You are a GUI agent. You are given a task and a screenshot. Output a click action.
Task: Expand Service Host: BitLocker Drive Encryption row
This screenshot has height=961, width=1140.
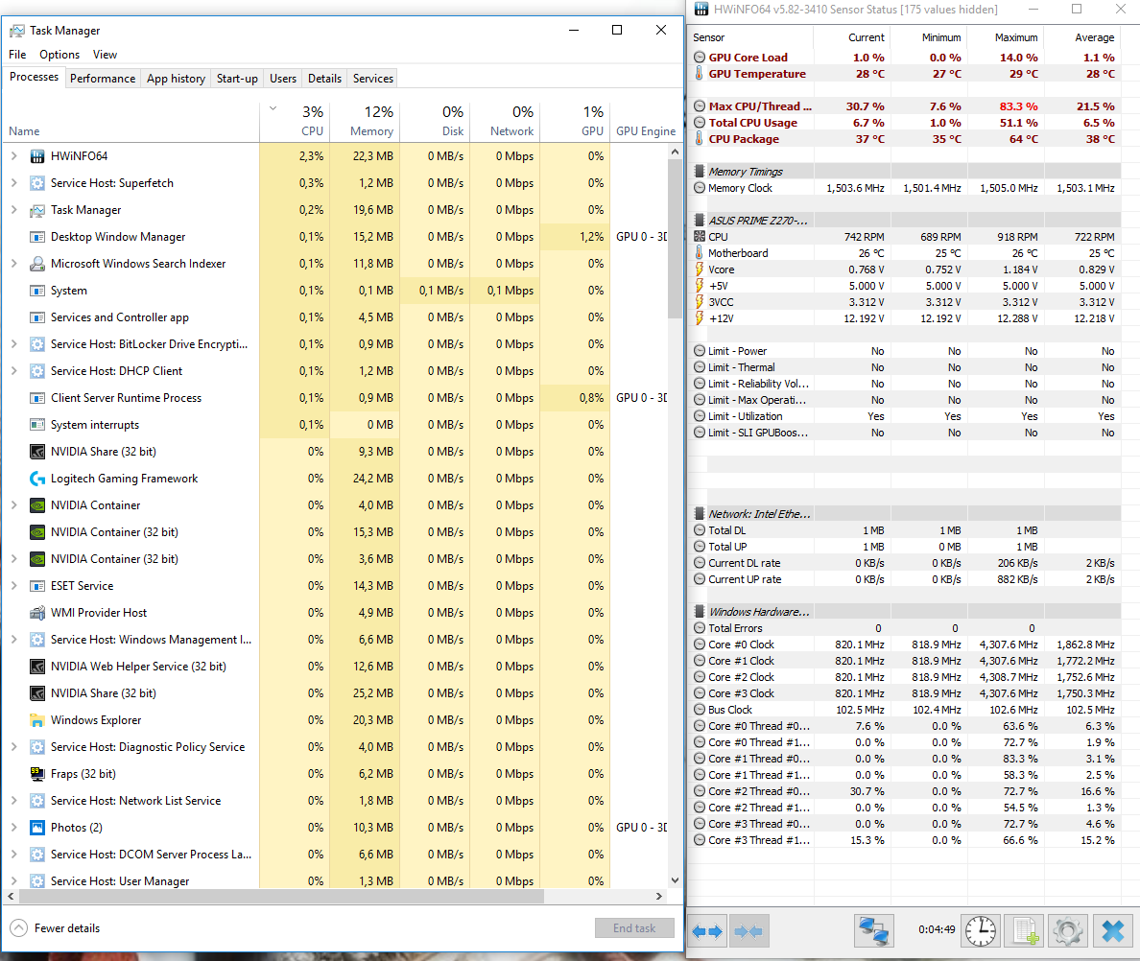point(13,343)
